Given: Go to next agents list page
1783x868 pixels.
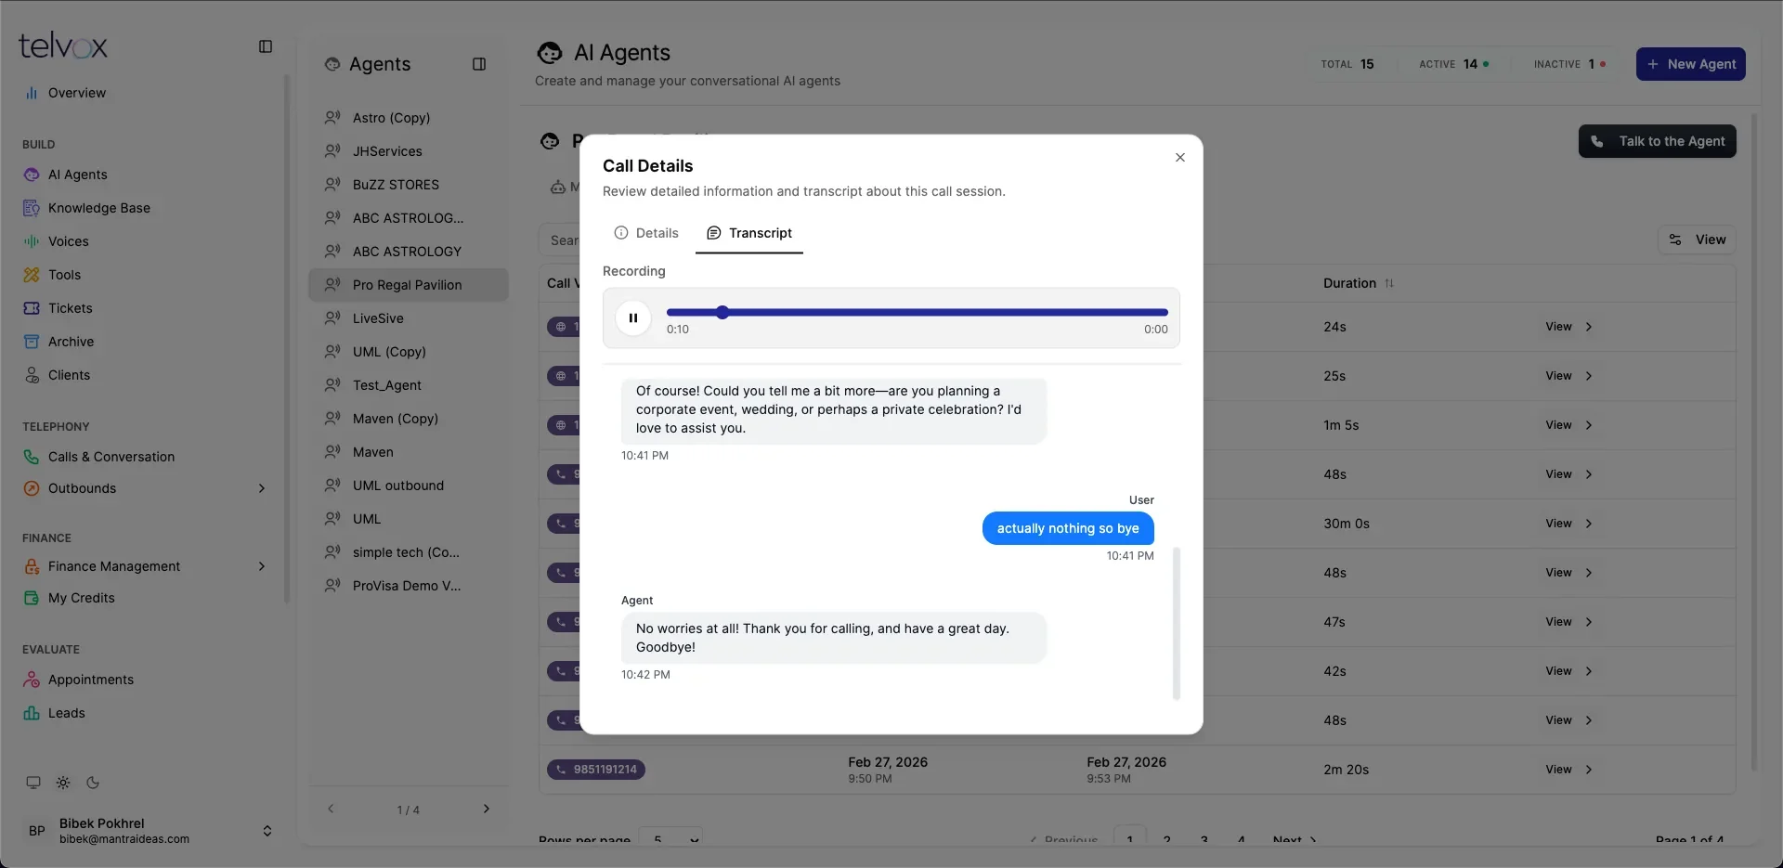Looking at the screenshot, I should [487, 810].
